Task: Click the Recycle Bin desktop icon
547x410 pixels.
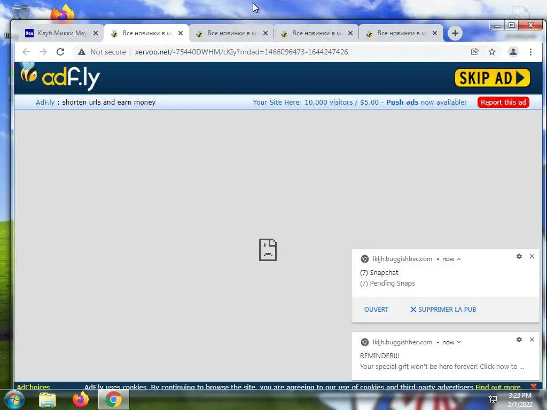Action: (x=21, y=12)
